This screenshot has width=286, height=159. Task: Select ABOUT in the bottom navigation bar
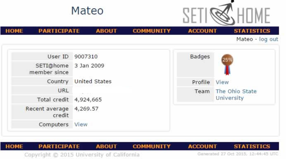pos(106,147)
